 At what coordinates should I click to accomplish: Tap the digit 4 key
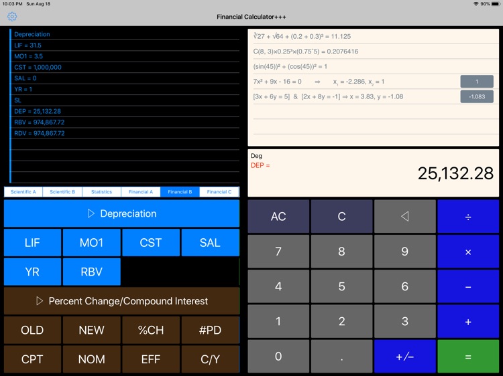(x=278, y=286)
